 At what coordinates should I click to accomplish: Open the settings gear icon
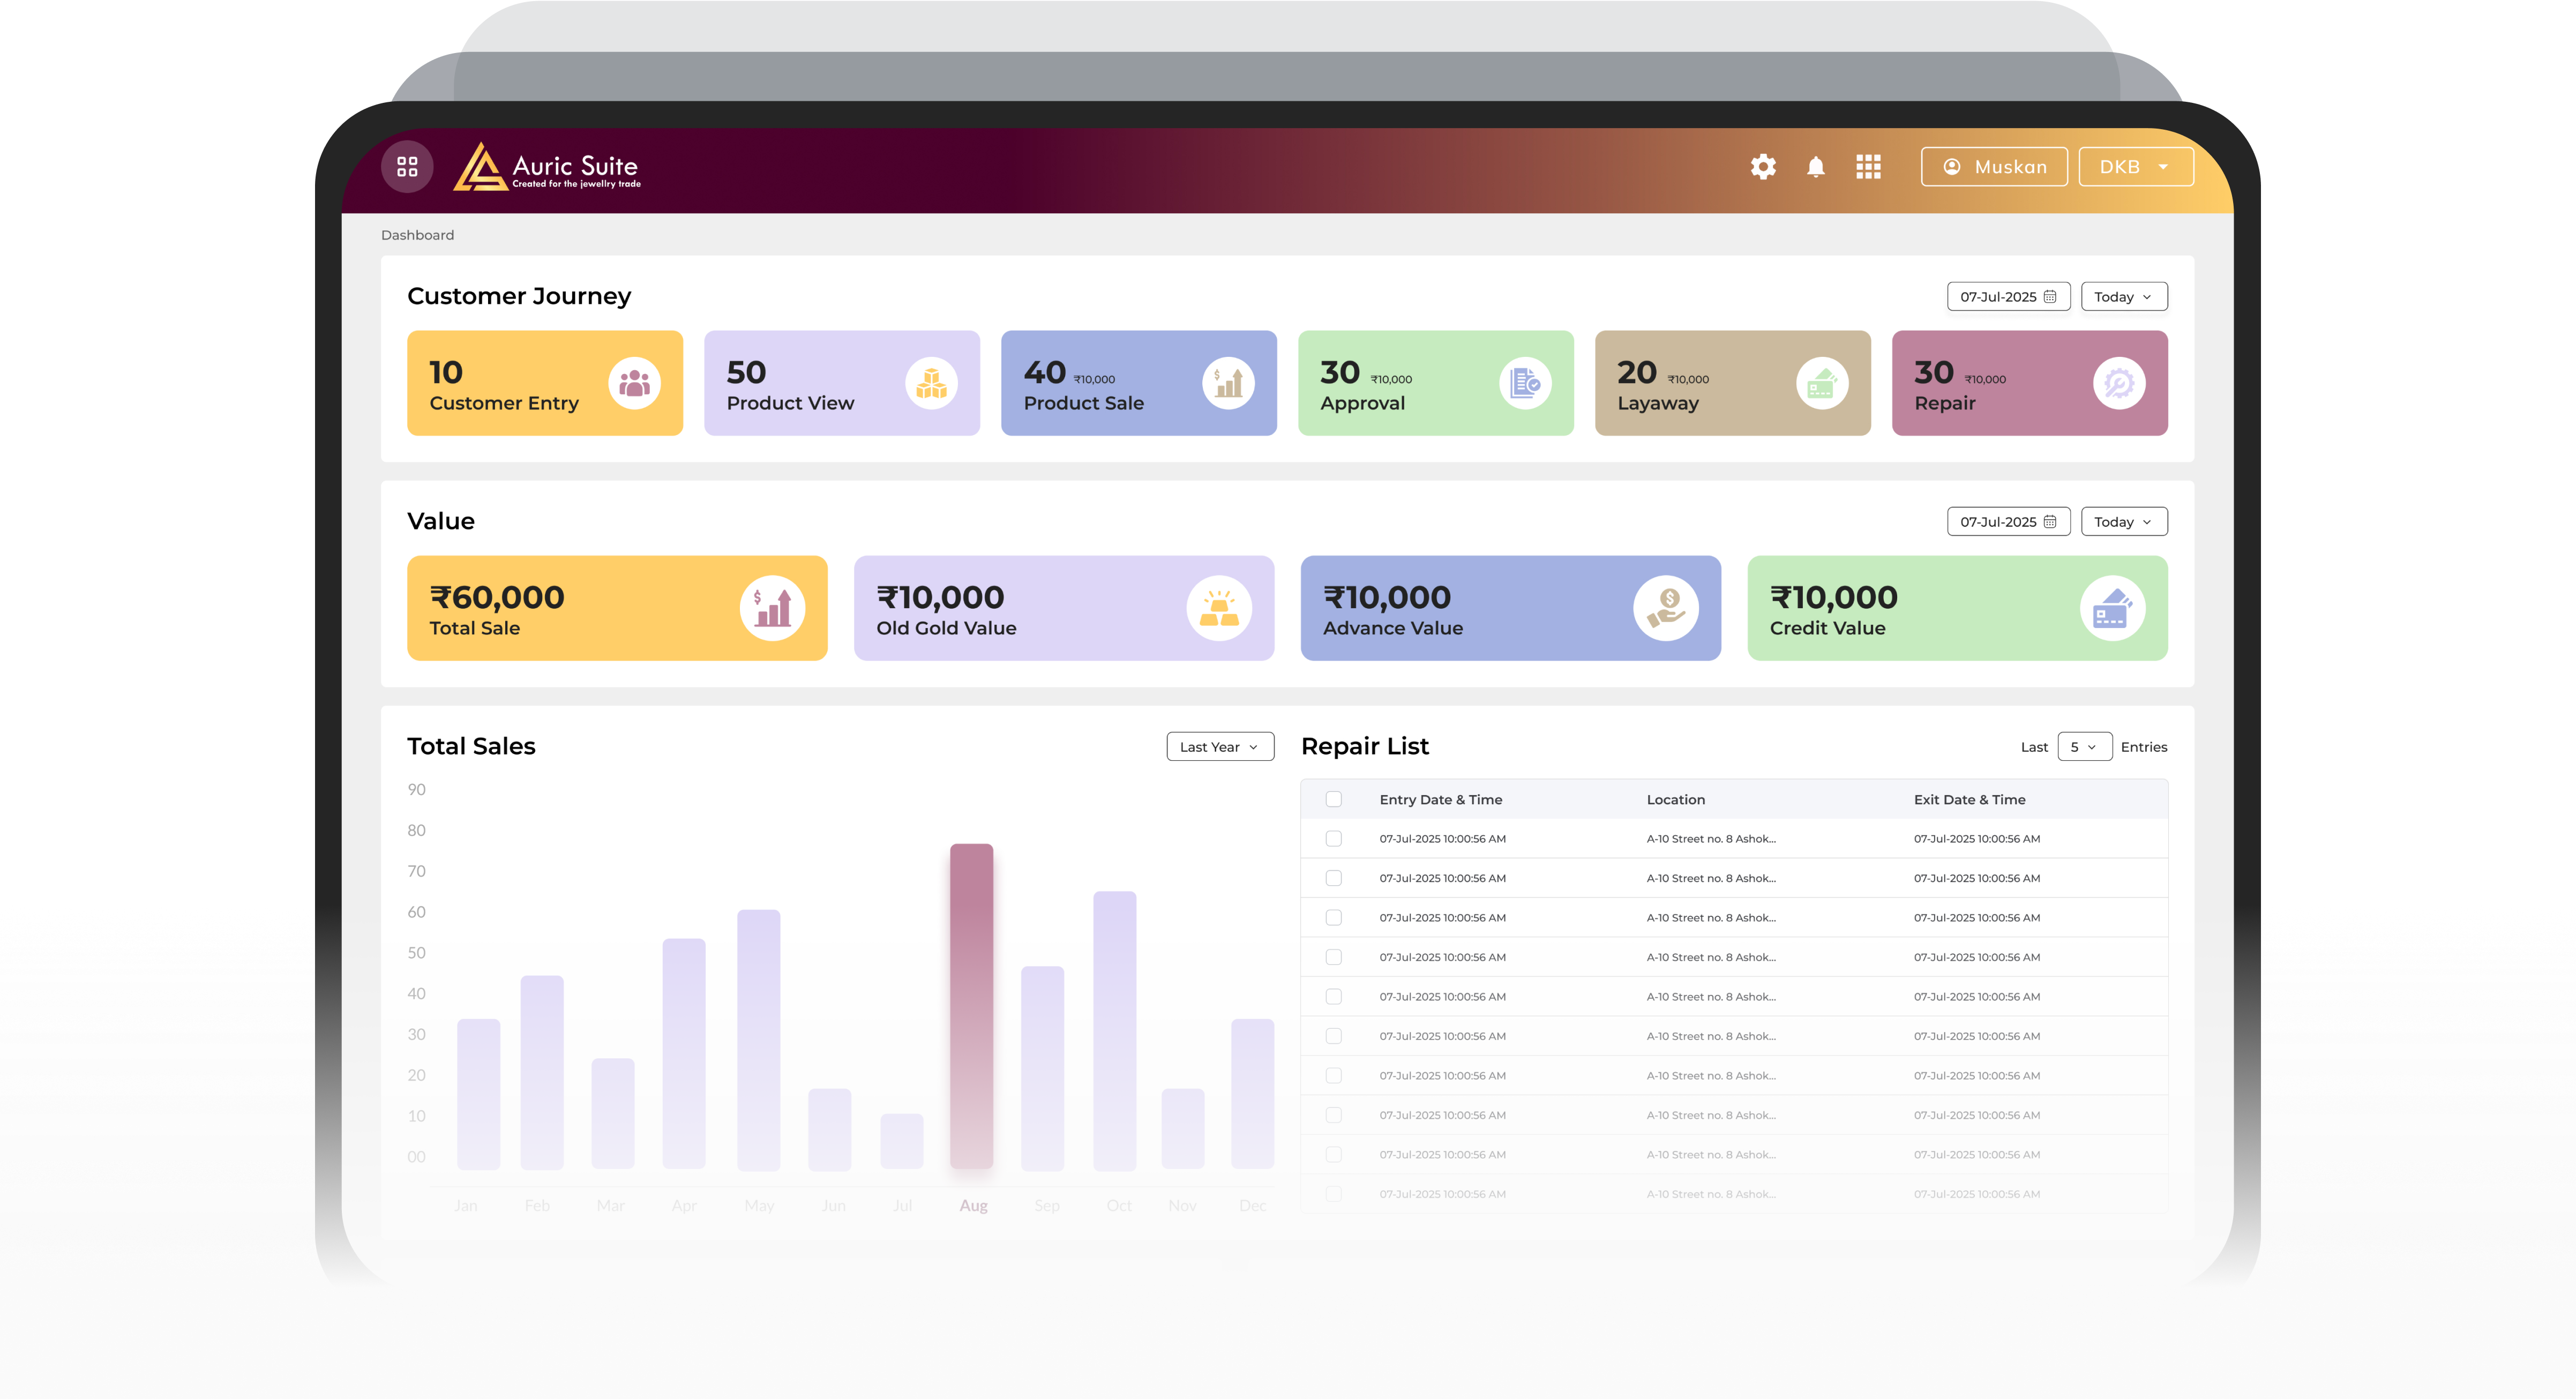pyautogui.click(x=1763, y=167)
